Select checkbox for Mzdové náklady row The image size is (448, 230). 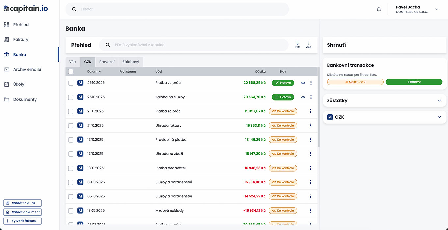tap(71, 211)
